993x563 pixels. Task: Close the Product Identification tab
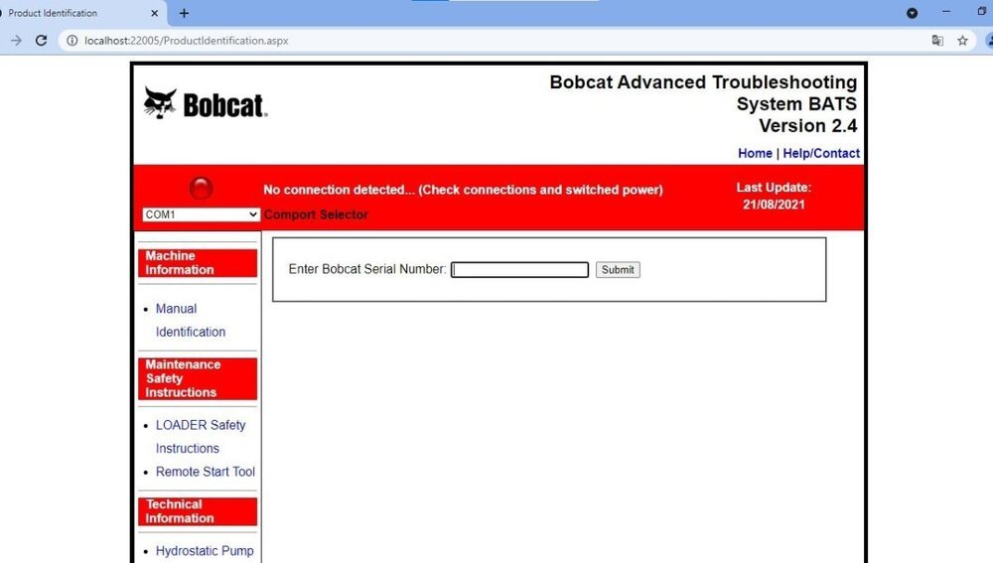(x=155, y=13)
